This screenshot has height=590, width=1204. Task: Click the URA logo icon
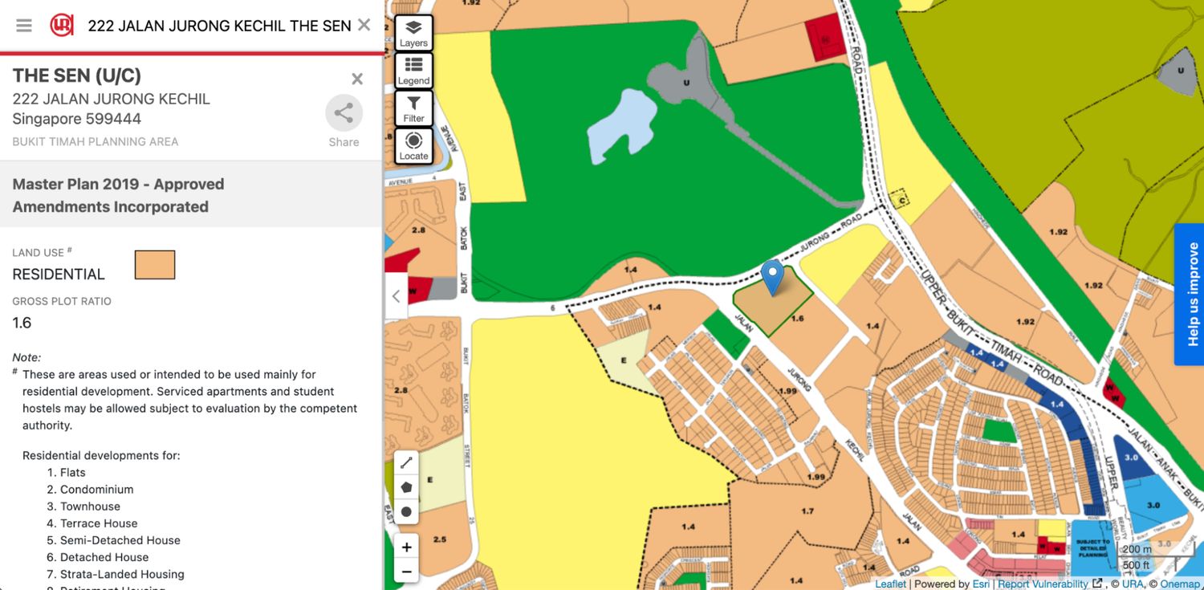pos(62,26)
